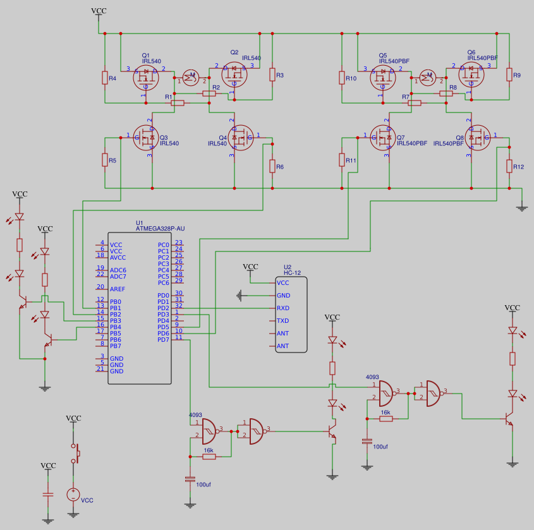Click resistor R5 symbol

pyautogui.click(x=105, y=160)
